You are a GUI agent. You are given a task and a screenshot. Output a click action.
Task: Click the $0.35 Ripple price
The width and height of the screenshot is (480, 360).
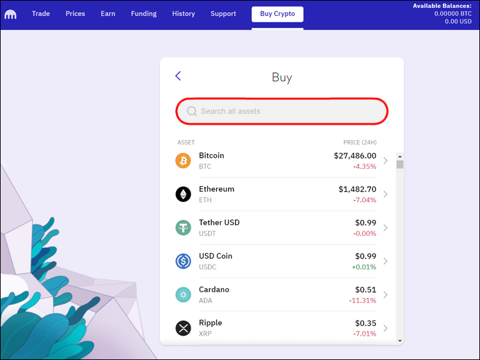pyautogui.click(x=365, y=324)
